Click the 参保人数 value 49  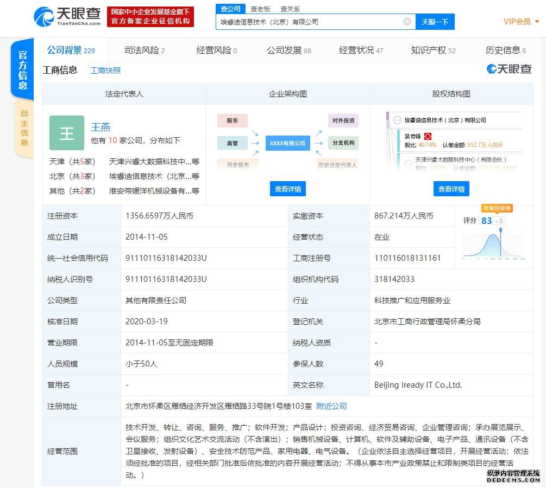(379, 364)
